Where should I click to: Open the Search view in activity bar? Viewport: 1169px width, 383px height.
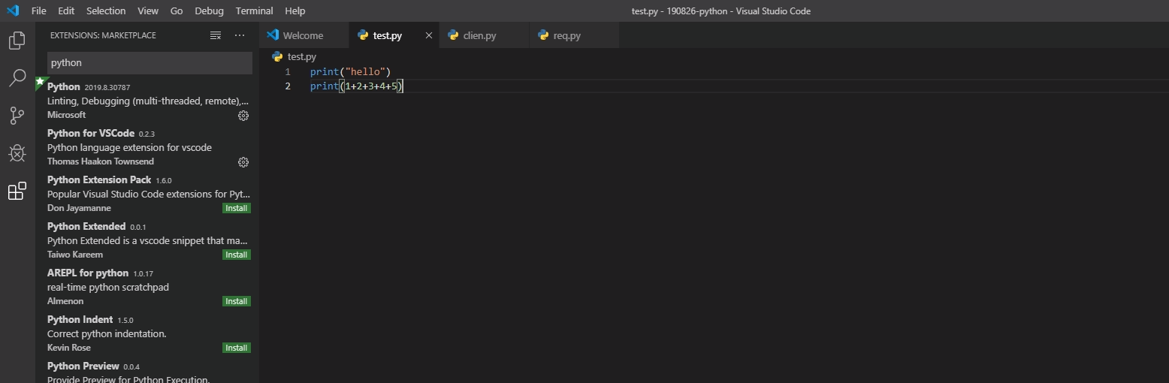pyautogui.click(x=17, y=78)
